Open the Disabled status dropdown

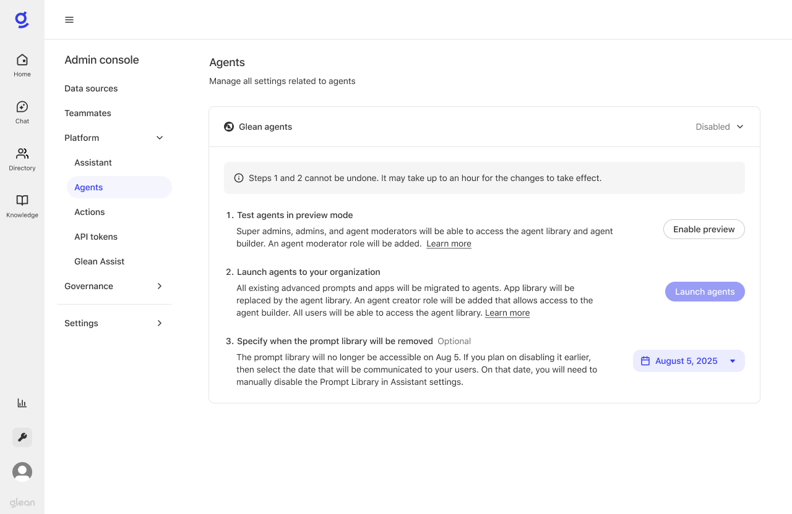(720, 127)
